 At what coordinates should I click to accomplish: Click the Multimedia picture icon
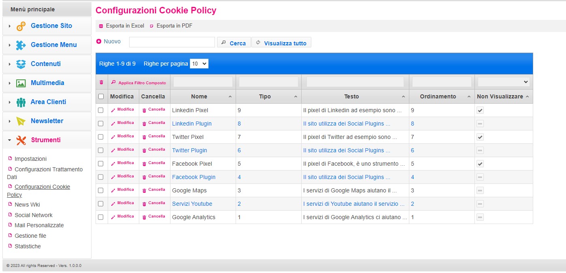point(21,83)
